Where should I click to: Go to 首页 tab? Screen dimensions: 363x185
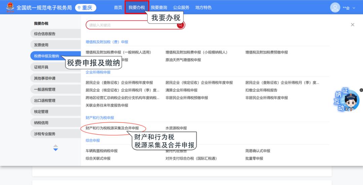pos(118,7)
